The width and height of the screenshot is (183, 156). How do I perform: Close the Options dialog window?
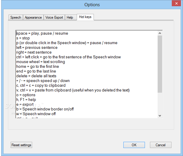click(176, 3)
